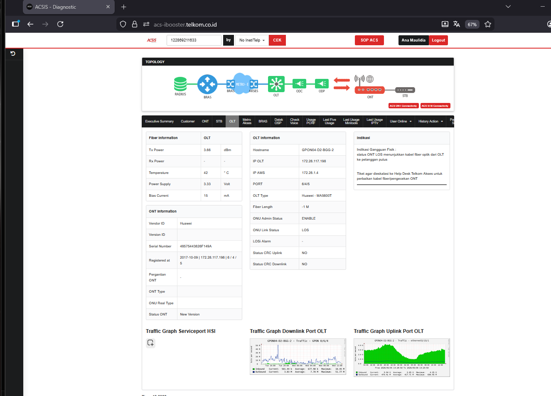Select the BRAS tab

263,122
